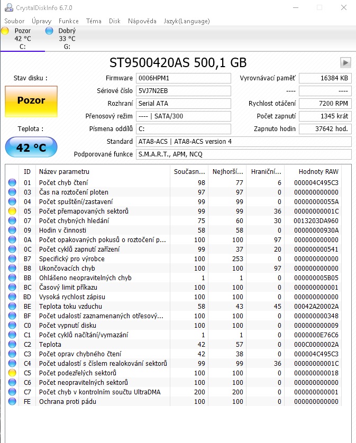Click status dot for row 03 Čas na roztočení ploten
This screenshot has height=443, width=356.
[x=12, y=192]
